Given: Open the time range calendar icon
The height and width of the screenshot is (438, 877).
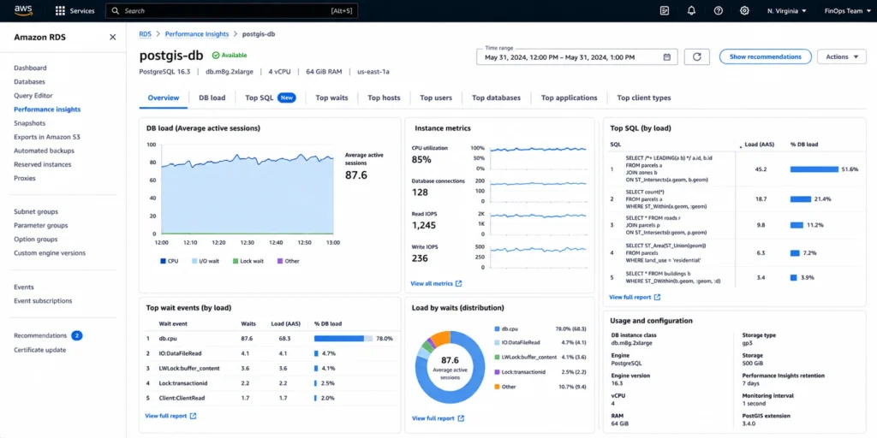Looking at the screenshot, I should (666, 57).
